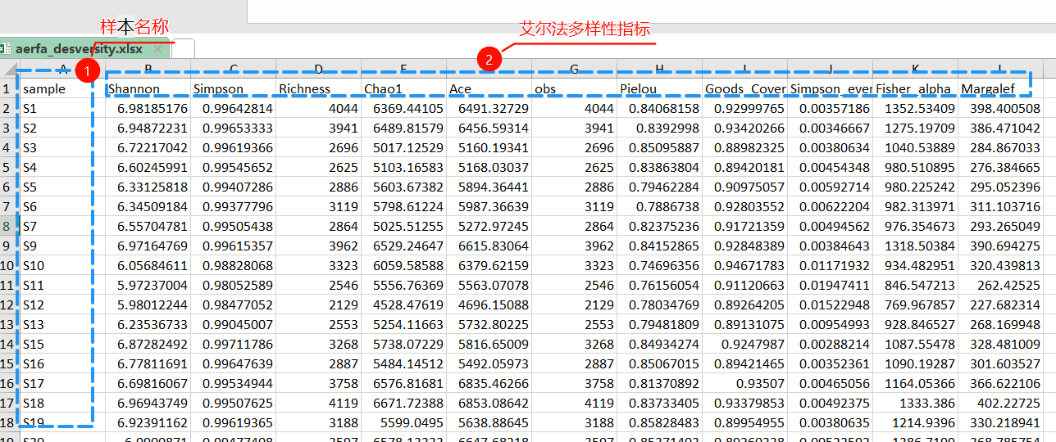The image size is (1056, 442).
Task: Click Margalef value 398.400508
Action: pos(1000,108)
